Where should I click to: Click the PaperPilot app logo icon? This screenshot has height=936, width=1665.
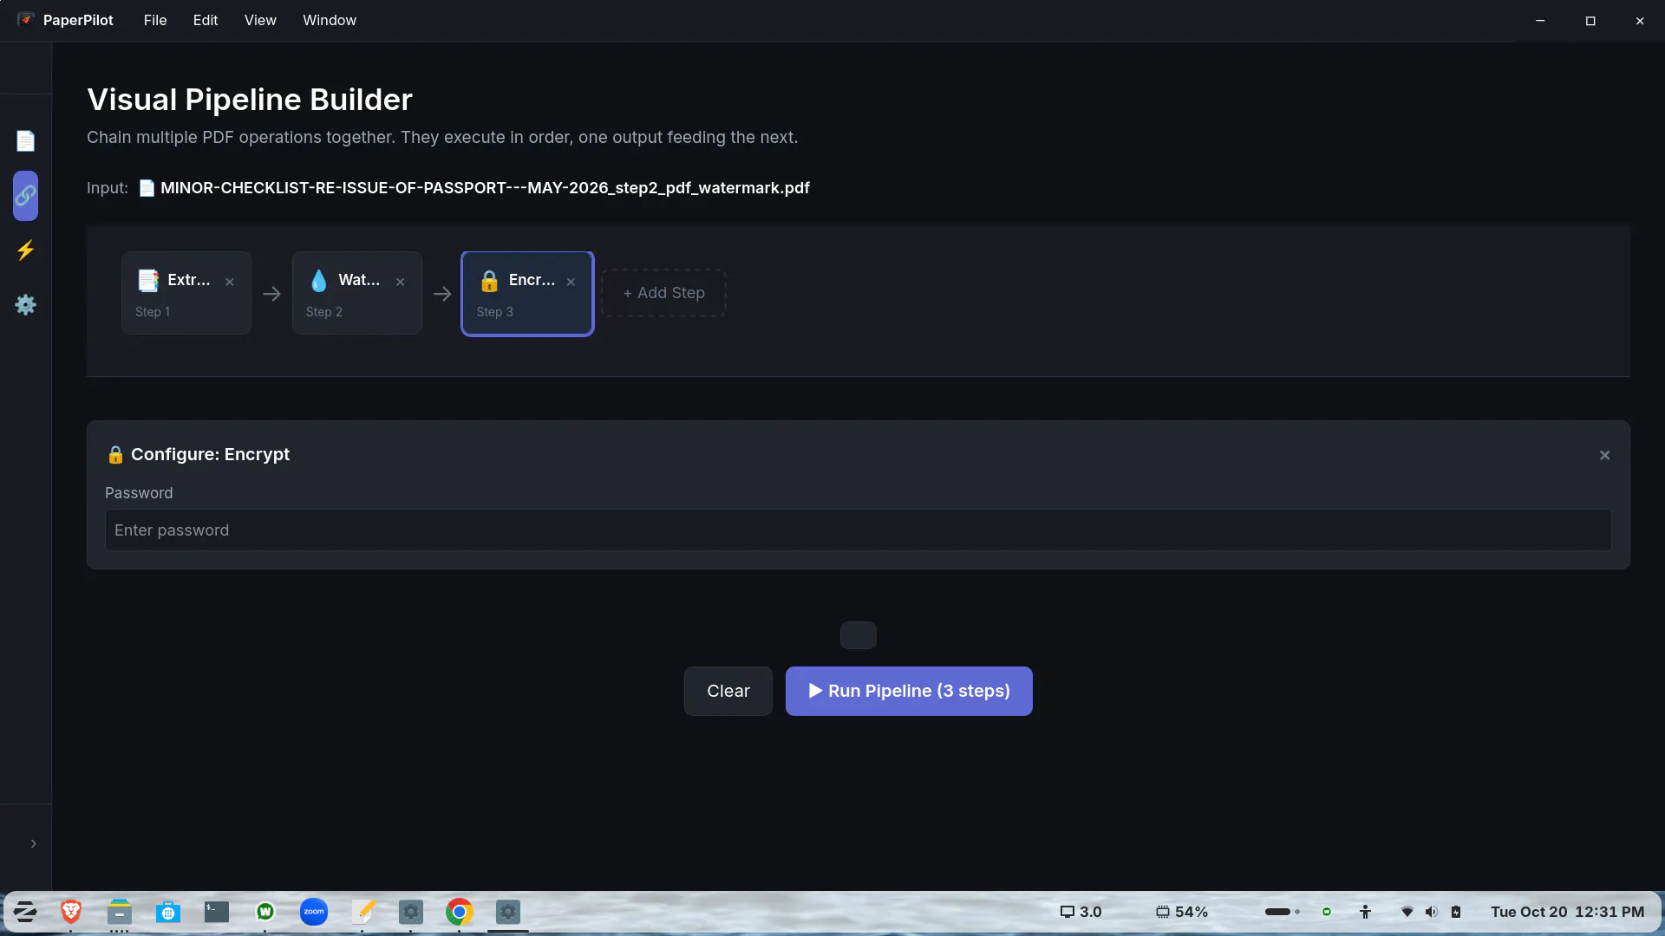tap(26, 19)
